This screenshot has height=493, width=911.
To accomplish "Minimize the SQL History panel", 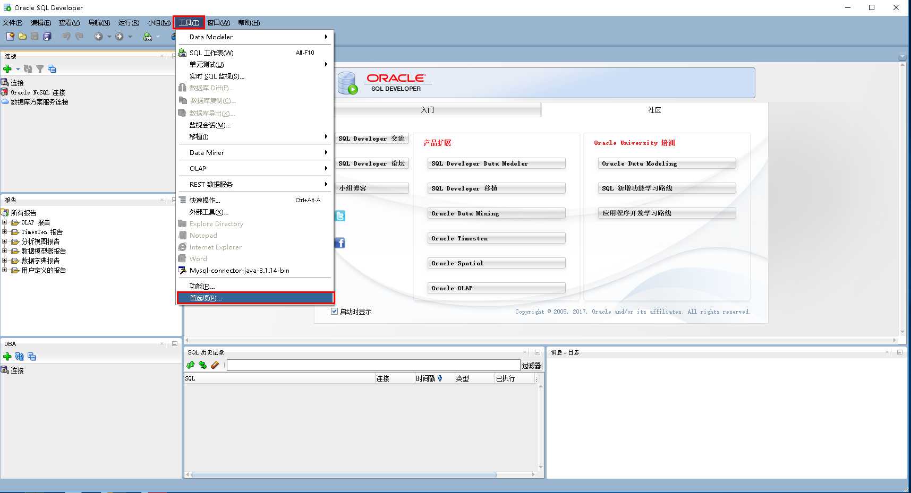I will [537, 352].
